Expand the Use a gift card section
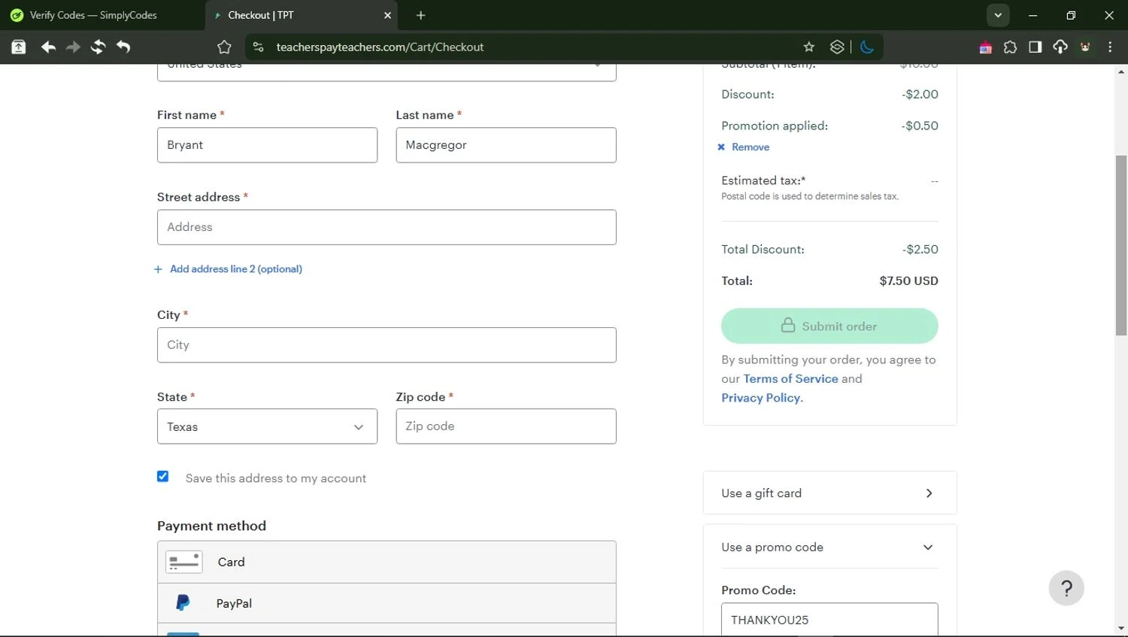The height and width of the screenshot is (637, 1128). 829,493
